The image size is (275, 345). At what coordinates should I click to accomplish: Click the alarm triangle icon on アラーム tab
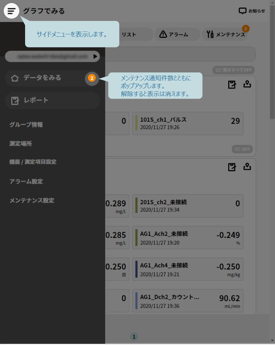[x=163, y=34]
